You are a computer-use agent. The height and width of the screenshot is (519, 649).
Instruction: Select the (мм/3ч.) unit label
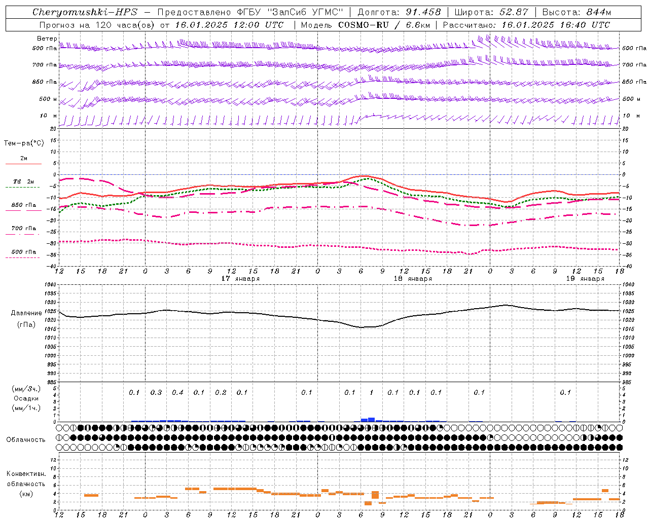click(26, 389)
